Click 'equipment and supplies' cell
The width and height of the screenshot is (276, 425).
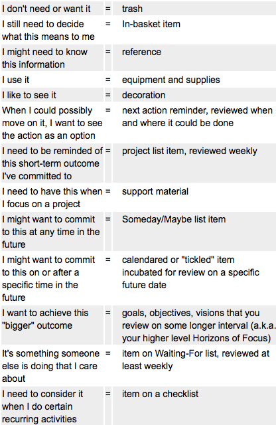[x=194, y=80]
